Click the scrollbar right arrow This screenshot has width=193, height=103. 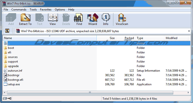[188, 93]
